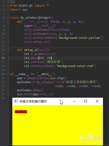Click 'setup_ui' in the def on line 14
The image size is (109, 146).
(31, 50)
